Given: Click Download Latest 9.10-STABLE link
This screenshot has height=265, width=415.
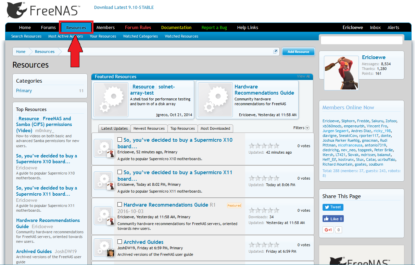Looking at the screenshot, I should click(x=124, y=8).
